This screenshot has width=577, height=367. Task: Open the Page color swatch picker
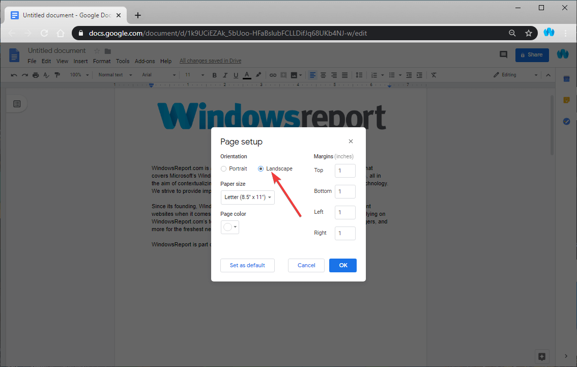[x=229, y=228]
